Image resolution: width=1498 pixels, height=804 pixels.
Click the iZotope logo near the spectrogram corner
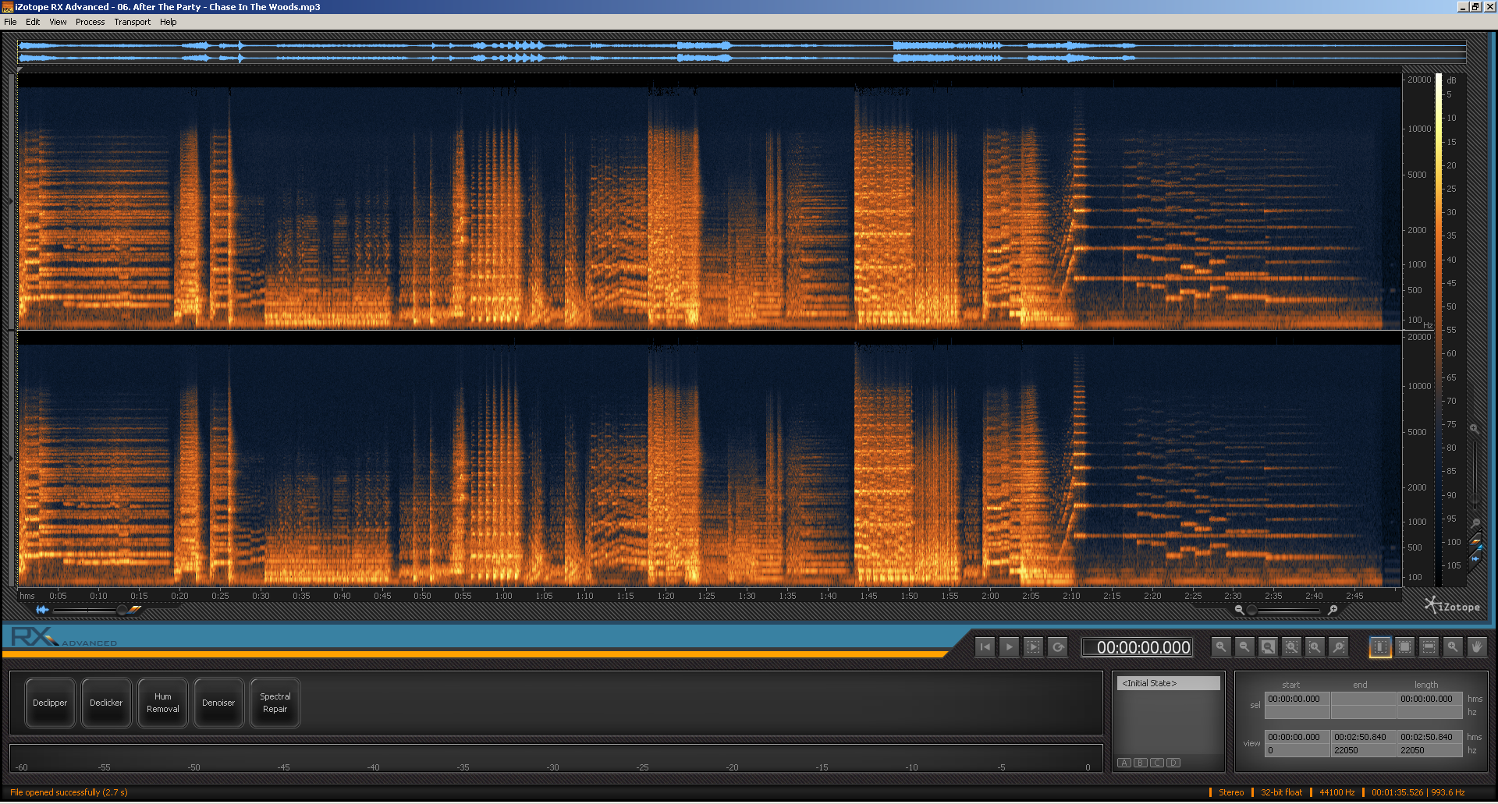point(1451,606)
